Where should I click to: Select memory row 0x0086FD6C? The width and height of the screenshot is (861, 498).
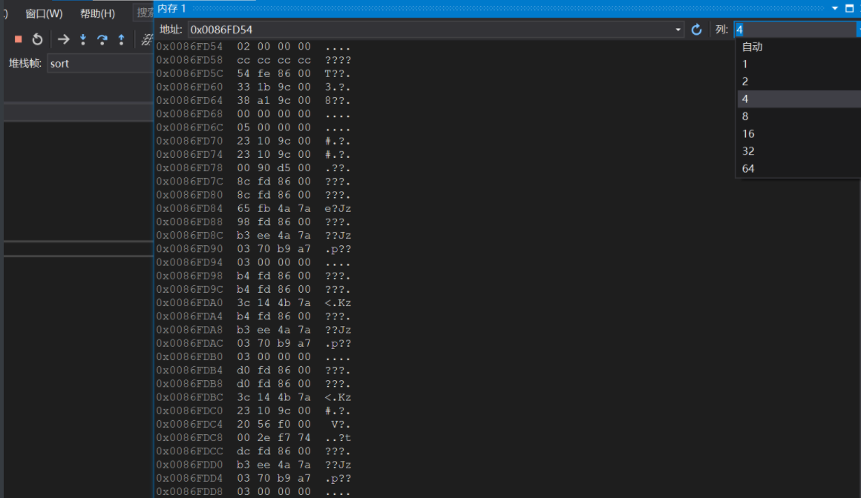pos(253,127)
